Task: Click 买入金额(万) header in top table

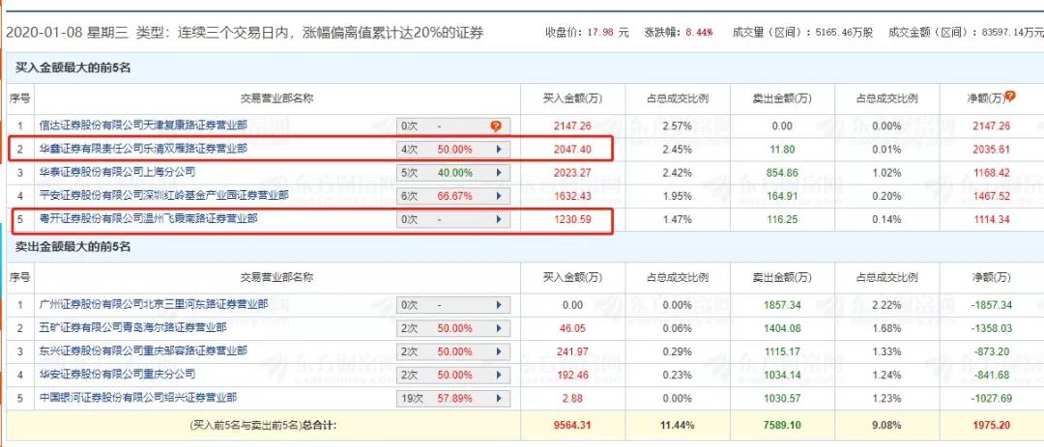Action: [572, 98]
